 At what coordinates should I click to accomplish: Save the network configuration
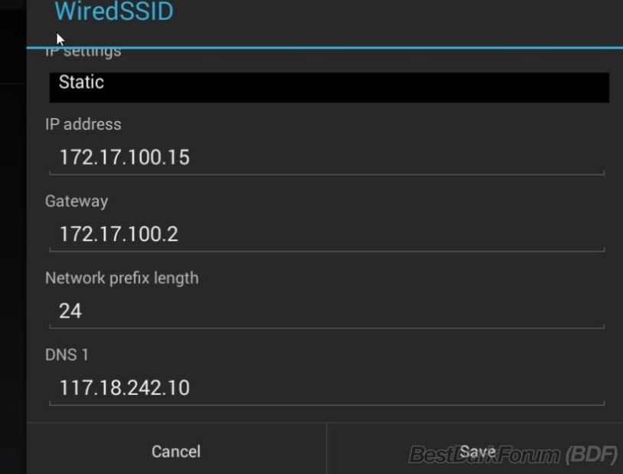477,451
